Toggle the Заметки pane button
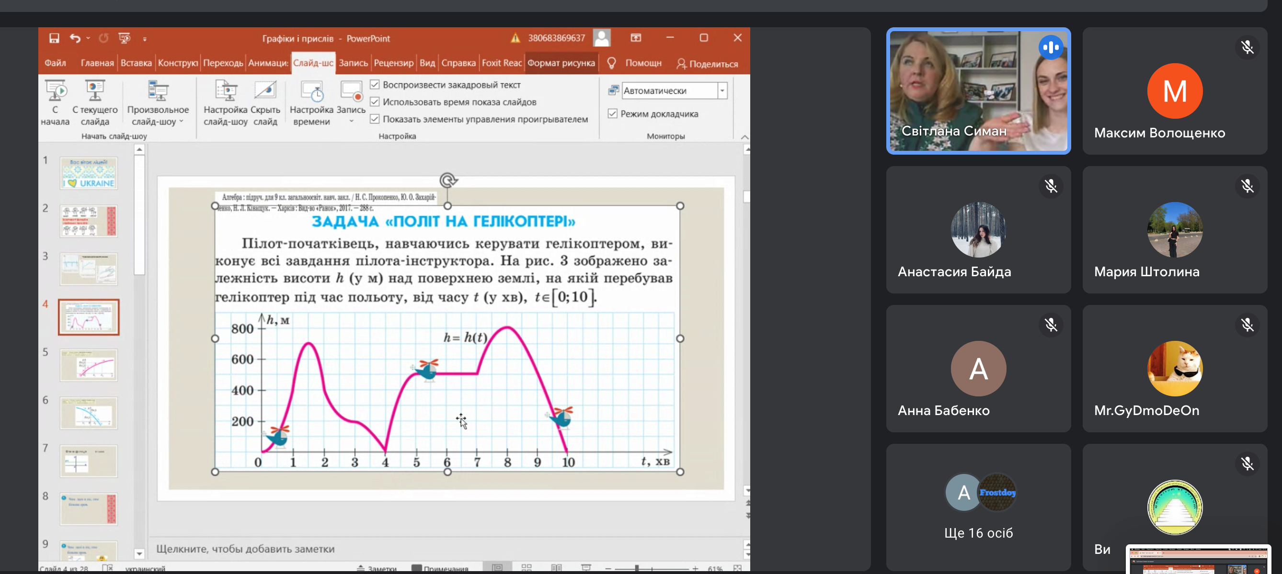 pos(377,569)
